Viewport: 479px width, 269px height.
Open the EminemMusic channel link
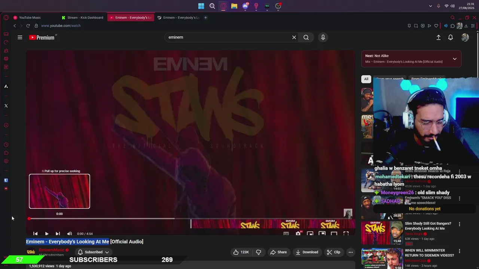click(x=52, y=250)
